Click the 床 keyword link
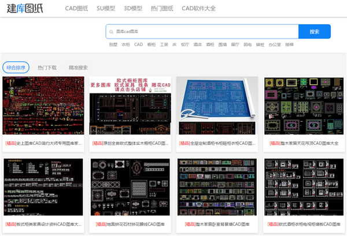Screen dimensions: 347x236 pyautogui.click(x=175, y=44)
